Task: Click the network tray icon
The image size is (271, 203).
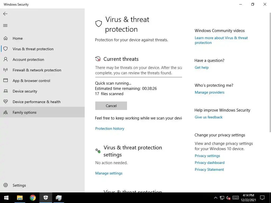Action: point(222,198)
